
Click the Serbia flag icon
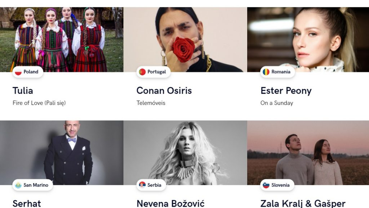[x=142, y=185]
